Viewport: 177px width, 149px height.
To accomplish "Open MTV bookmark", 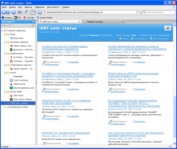I will coord(18,18).
